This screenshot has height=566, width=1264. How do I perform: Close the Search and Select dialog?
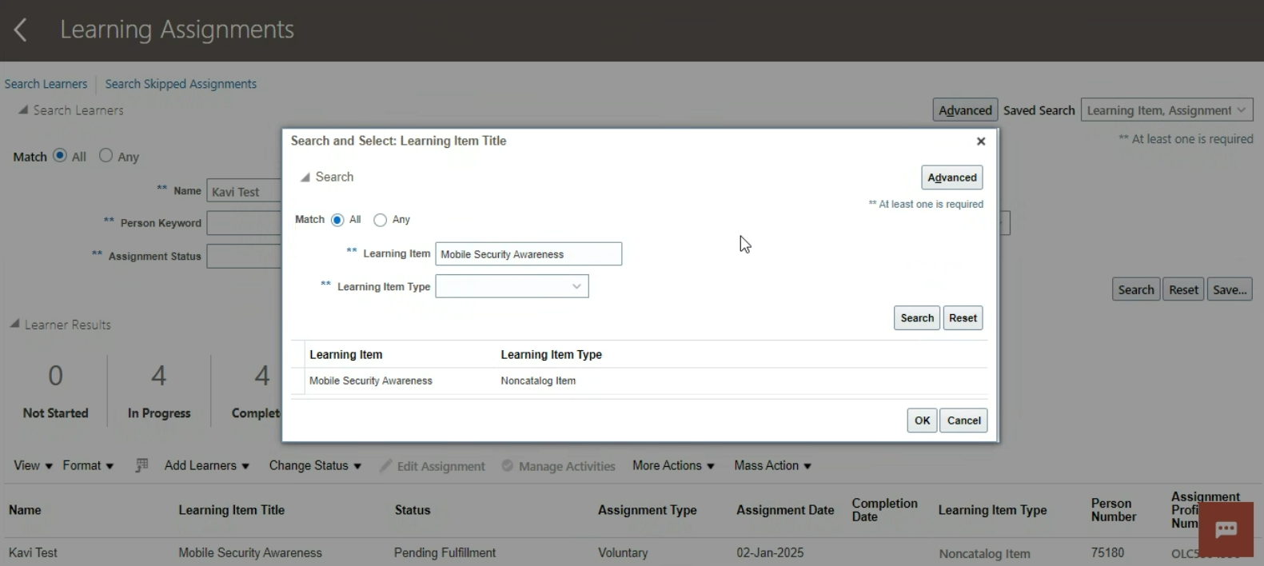980,141
